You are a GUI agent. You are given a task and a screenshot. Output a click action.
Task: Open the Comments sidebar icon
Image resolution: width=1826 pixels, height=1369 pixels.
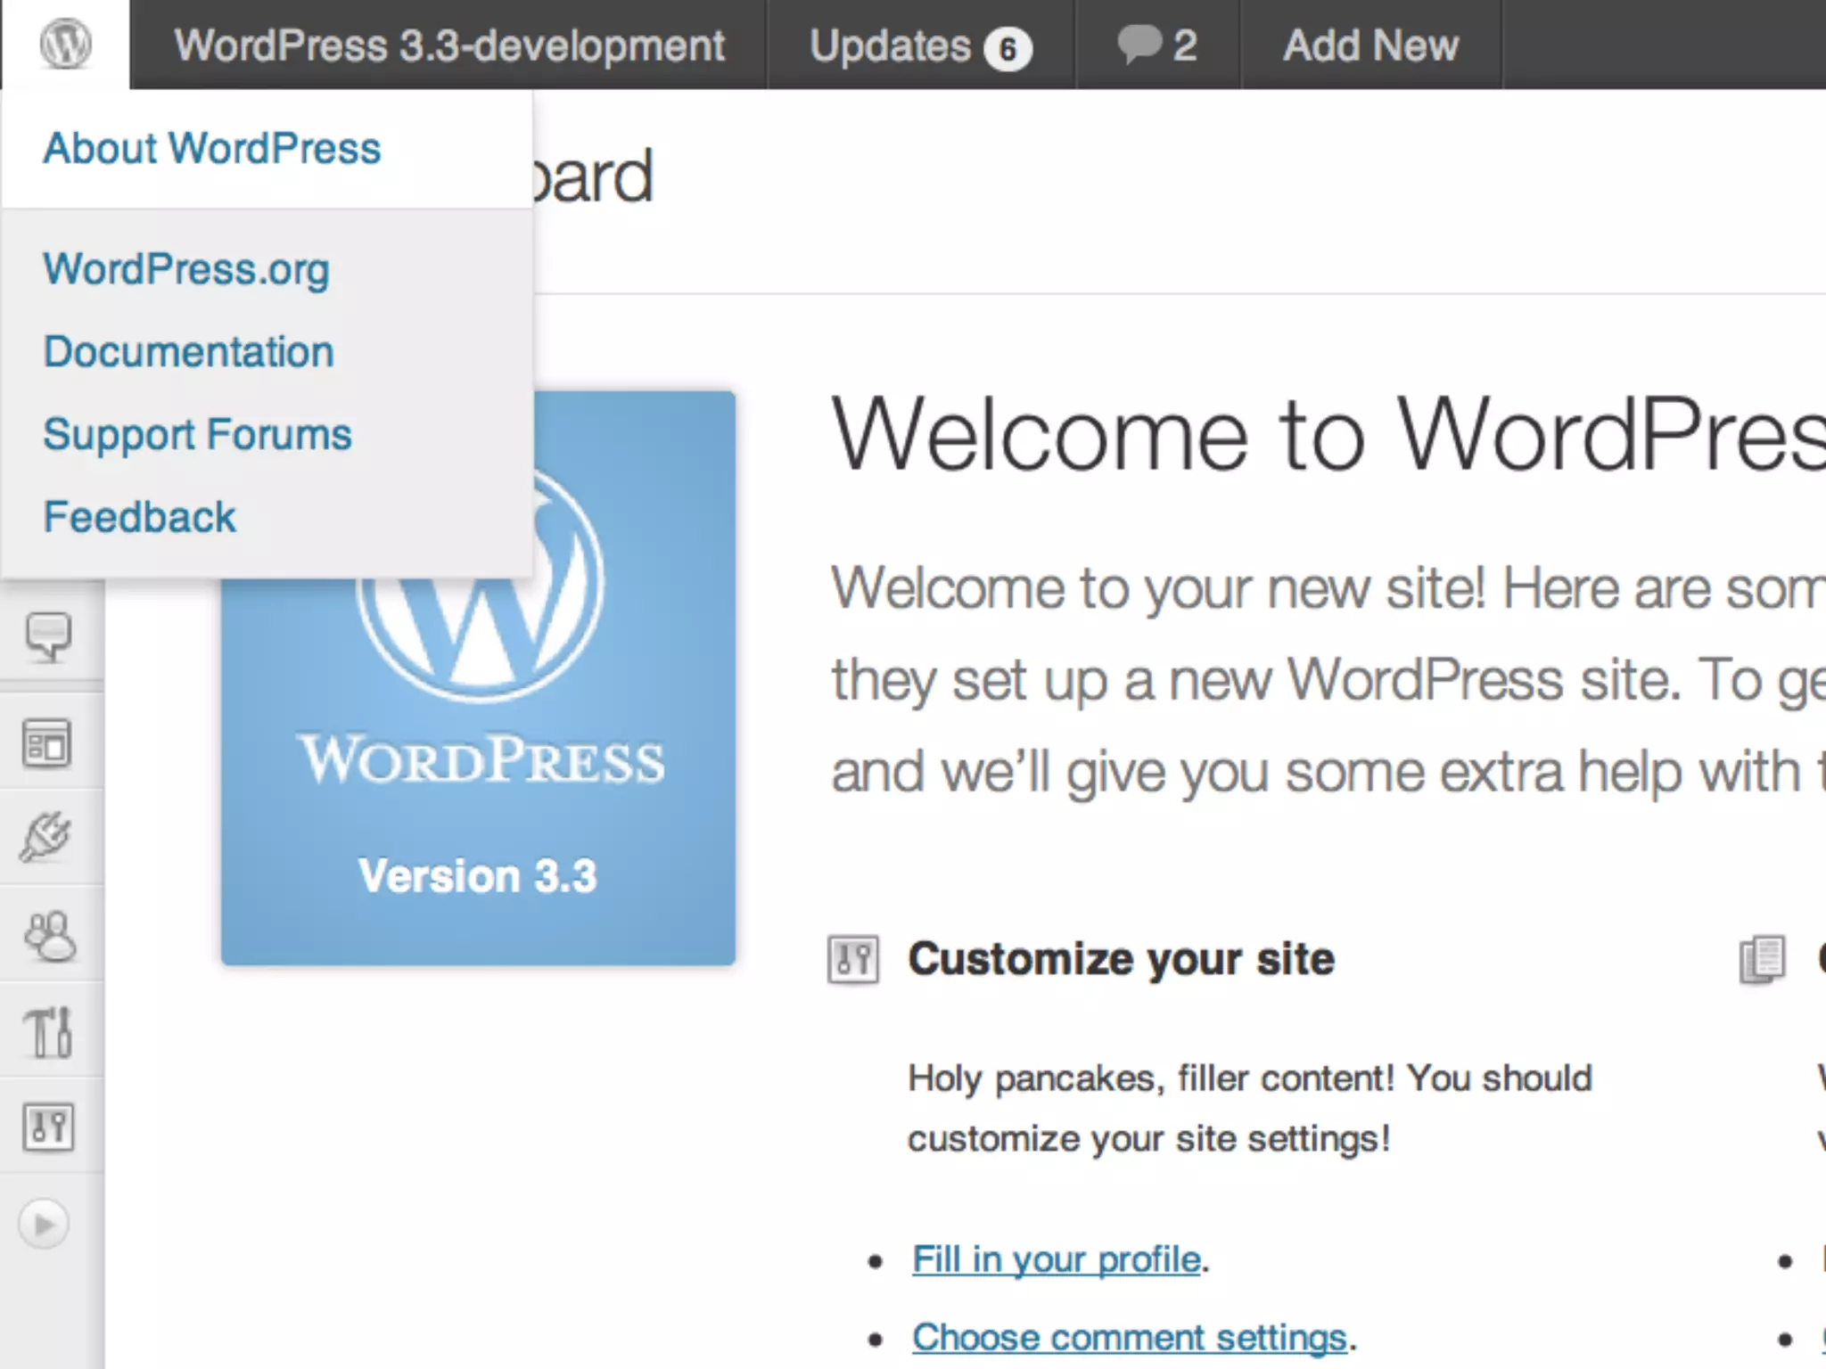coord(49,636)
